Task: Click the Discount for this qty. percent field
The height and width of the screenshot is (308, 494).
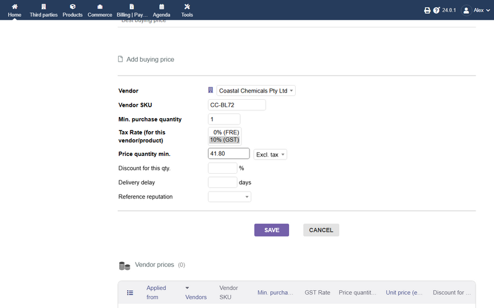Action: (222, 168)
